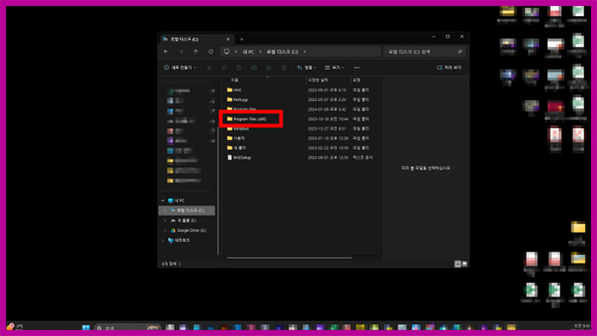Click the navigation pane vertical scrollbar
The width and height of the screenshot is (597, 336).
pos(217,190)
